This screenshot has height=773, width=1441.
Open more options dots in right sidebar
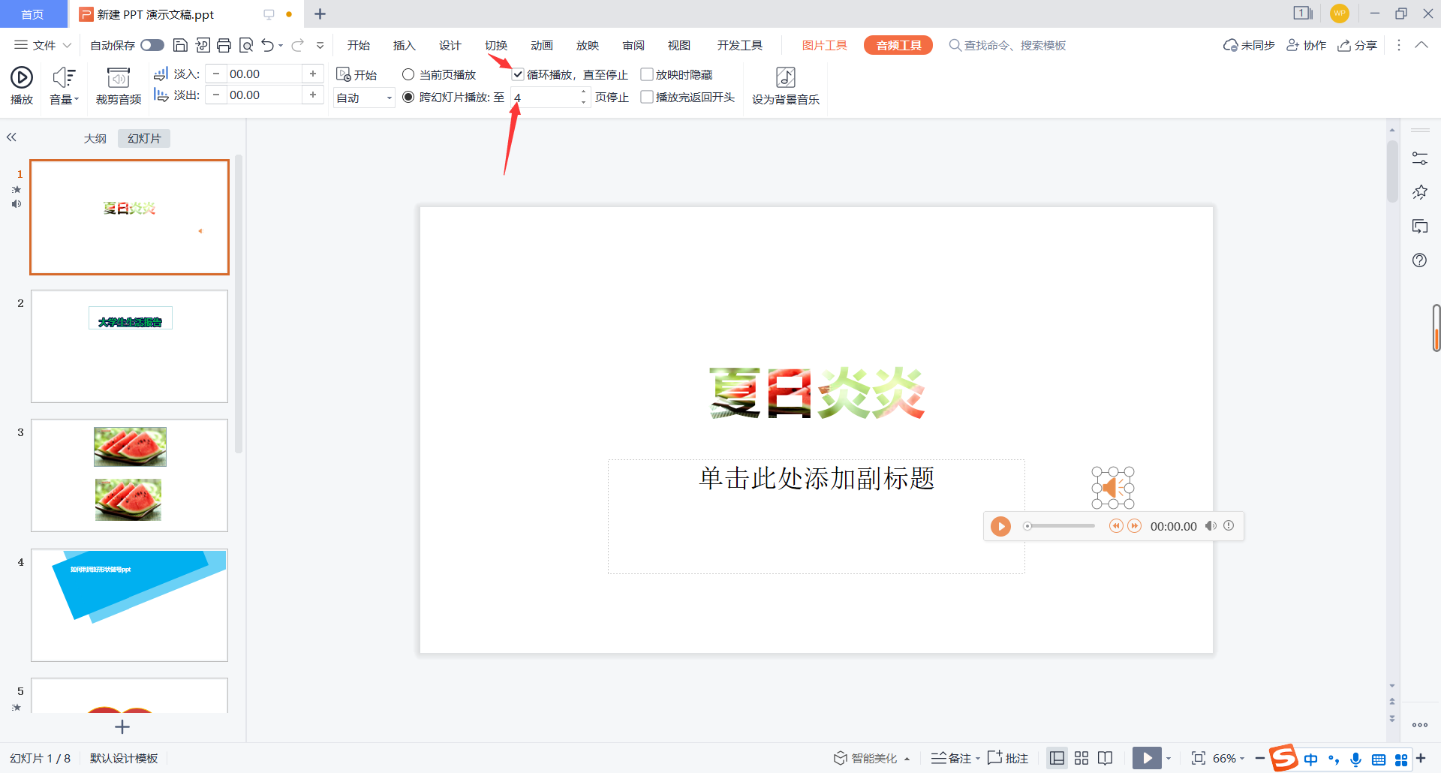[1419, 725]
